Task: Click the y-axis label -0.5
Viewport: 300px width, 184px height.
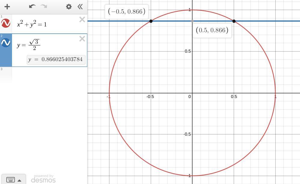Action: tap(187, 134)
